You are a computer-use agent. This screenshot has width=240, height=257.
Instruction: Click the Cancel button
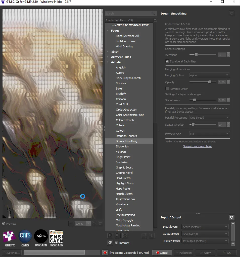click(162, 252)
